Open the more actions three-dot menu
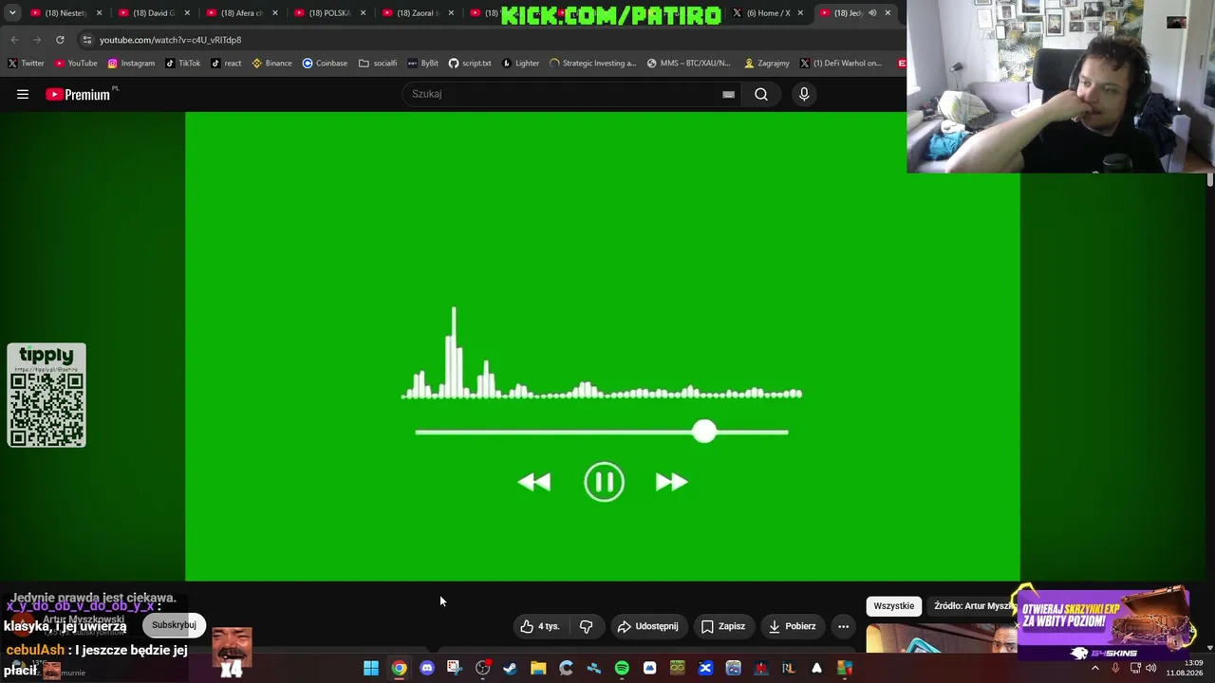The width and height of the screenshot is (1215, 683). [x=843, y=626]
